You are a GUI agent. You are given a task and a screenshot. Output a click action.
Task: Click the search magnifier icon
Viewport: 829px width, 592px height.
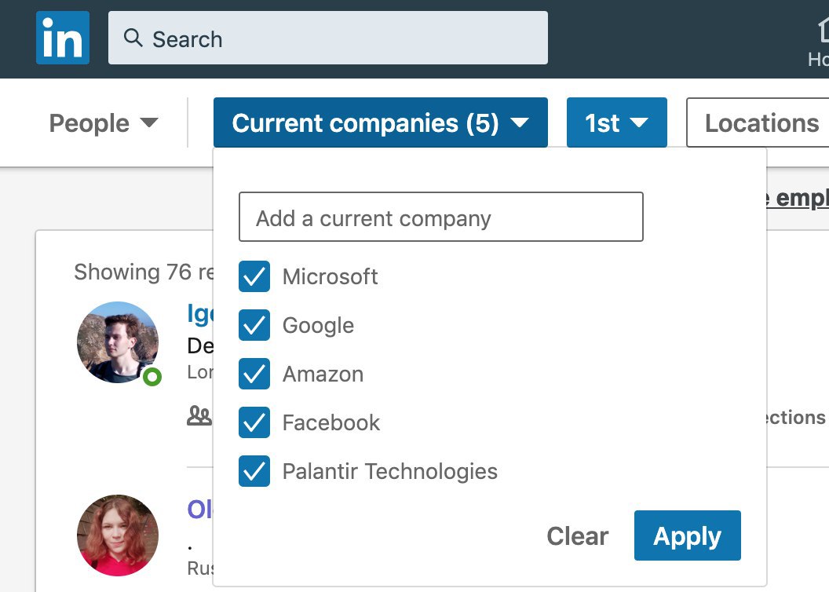(133, 38)
